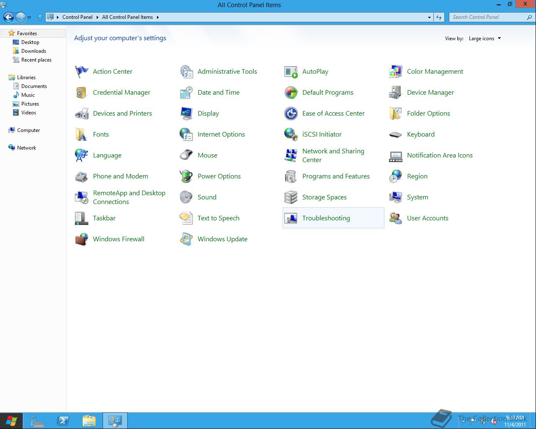This screenshot has height=429, width=536.
Task: Select Computer in the navigation pane
Action: point(28,130)
